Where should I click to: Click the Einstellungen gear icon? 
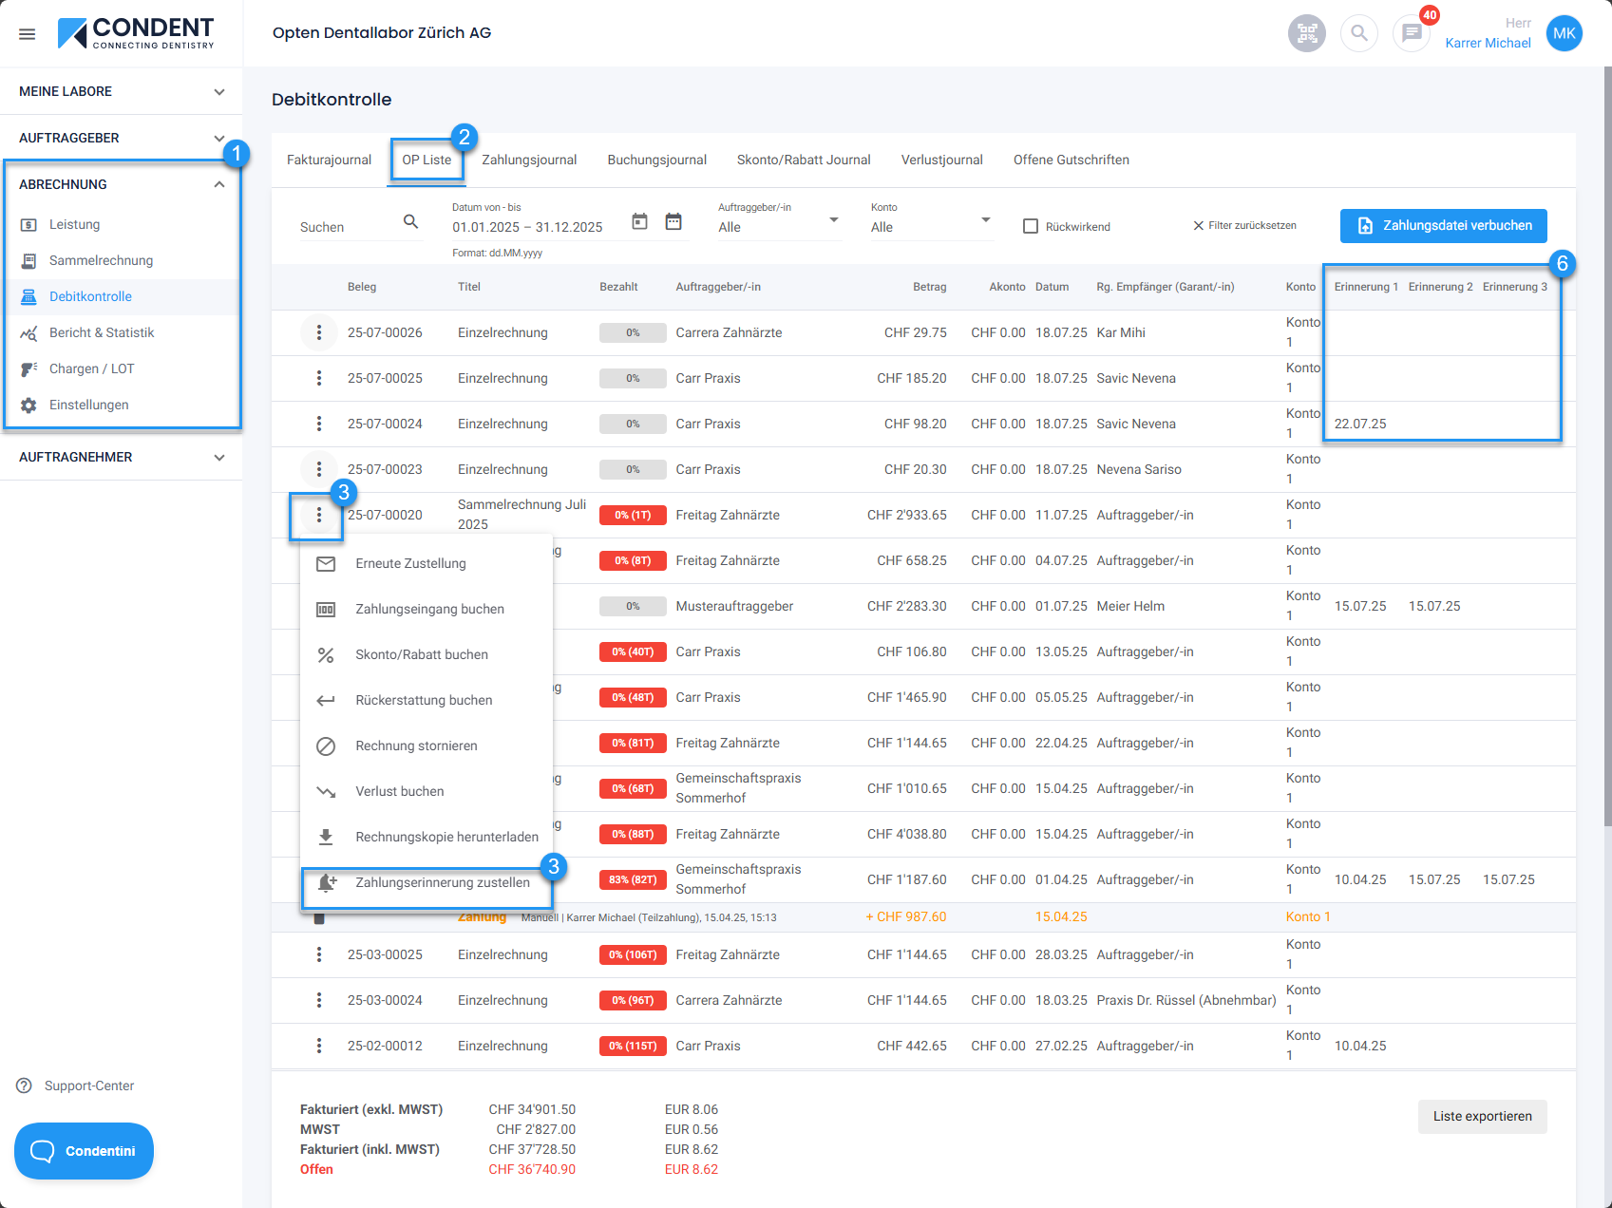coord(29,406)
